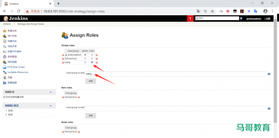279x138 pixels.
Task: Remove Node roles Anonymous using left red icon
Action: (x=63, y=132)
